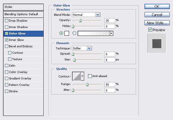173x120 pixels.
Task: Click the glow gradient preview bar
Action: (94, 33)
